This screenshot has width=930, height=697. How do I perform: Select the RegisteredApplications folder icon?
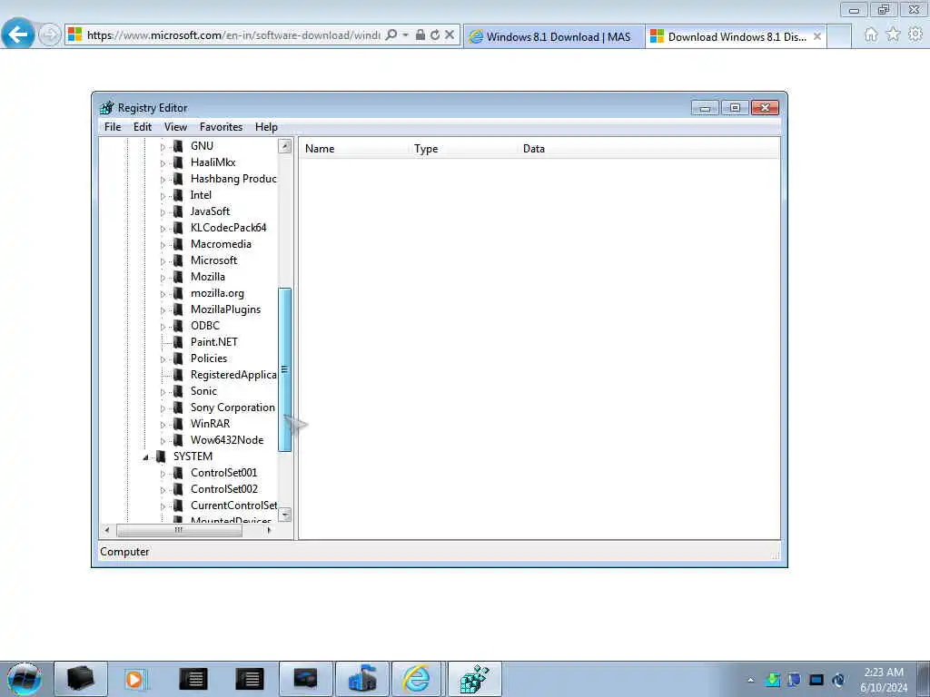(178, 375)
